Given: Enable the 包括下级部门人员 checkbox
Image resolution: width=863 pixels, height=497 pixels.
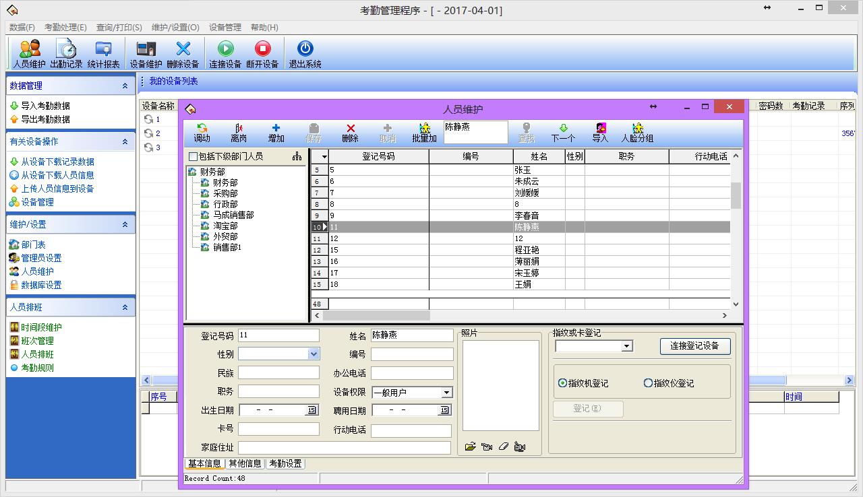Looking at the screenshot, I should tap(194, 156).
